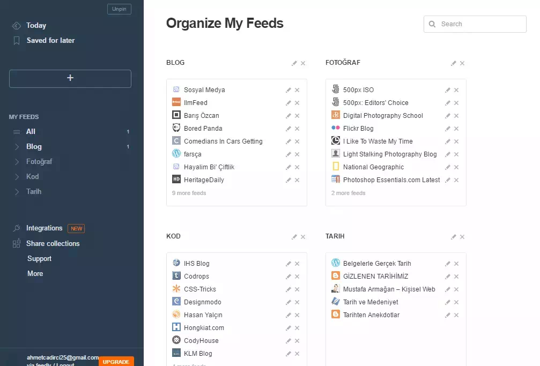Rename the BLOG collection with pencil icon

pos(294,63)
